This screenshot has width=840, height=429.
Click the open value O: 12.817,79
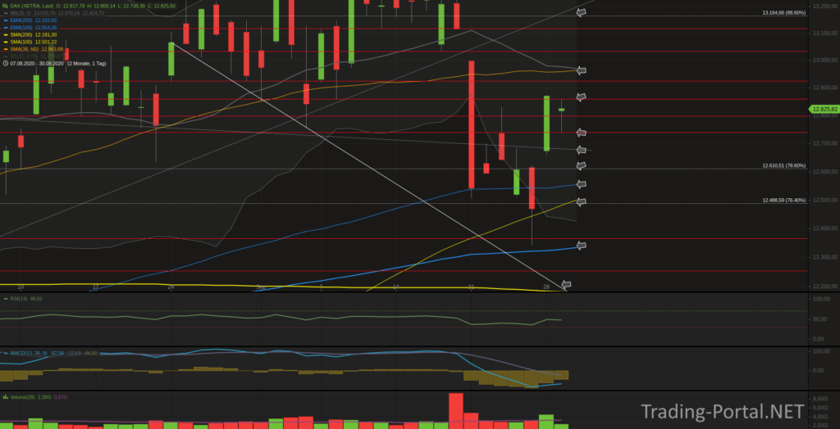[71, 6]
